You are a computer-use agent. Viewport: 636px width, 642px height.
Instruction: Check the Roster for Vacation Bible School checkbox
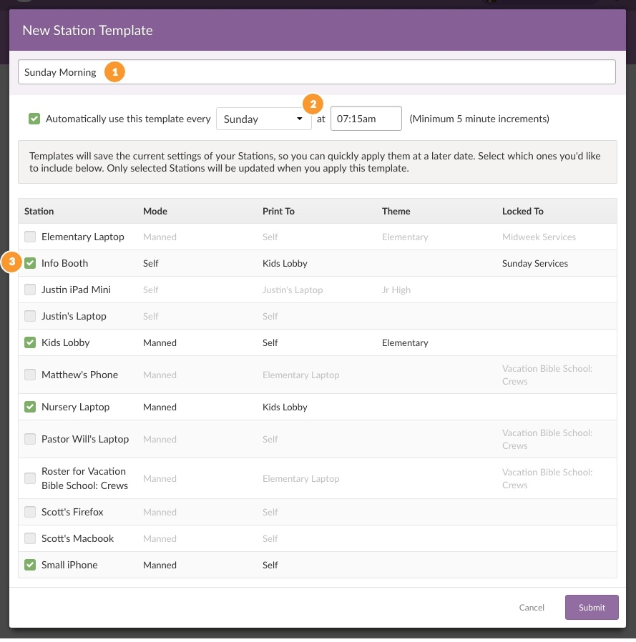pyautogui.click(x=30, y=478)
